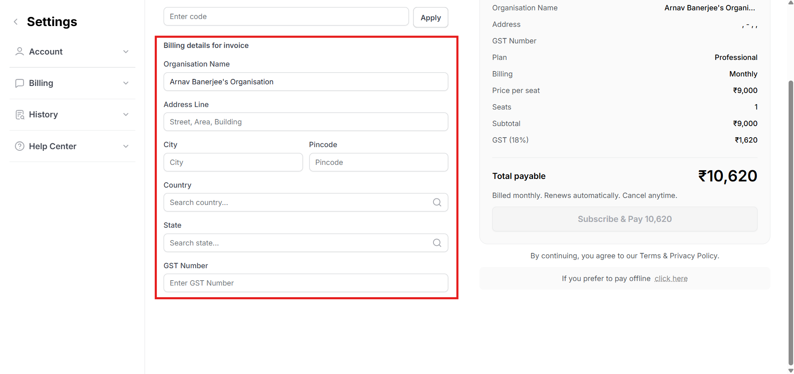794x374 pixels.
Task: Click the Subscribe & Pay 10,620 button
Action: coord(624,219)
